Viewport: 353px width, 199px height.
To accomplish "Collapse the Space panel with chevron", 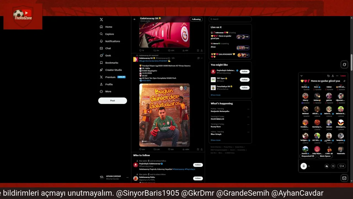I will tap(301, 76).
